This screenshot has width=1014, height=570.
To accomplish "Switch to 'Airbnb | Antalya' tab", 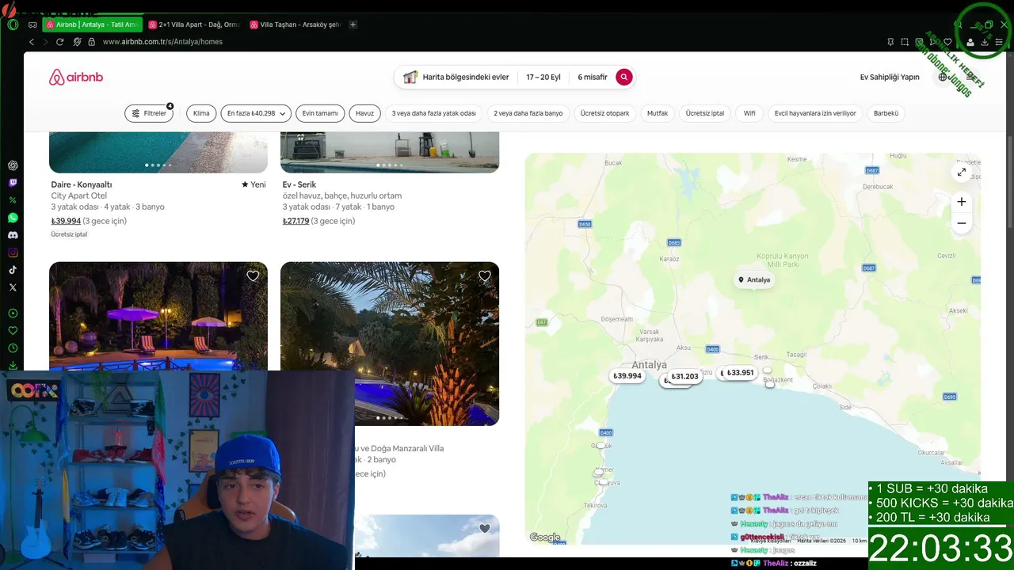I will click(92, 25).
